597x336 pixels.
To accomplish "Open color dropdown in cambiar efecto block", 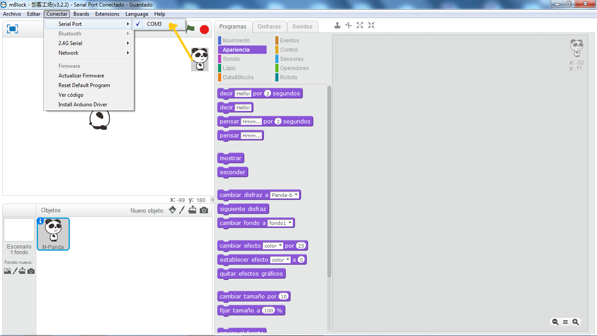I will click(x=273, y=245).
